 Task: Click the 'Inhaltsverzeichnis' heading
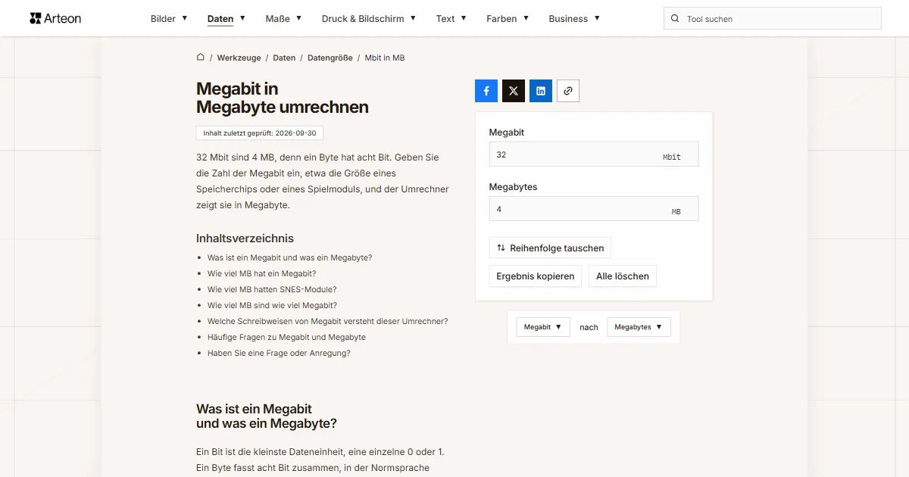point(245,238)
